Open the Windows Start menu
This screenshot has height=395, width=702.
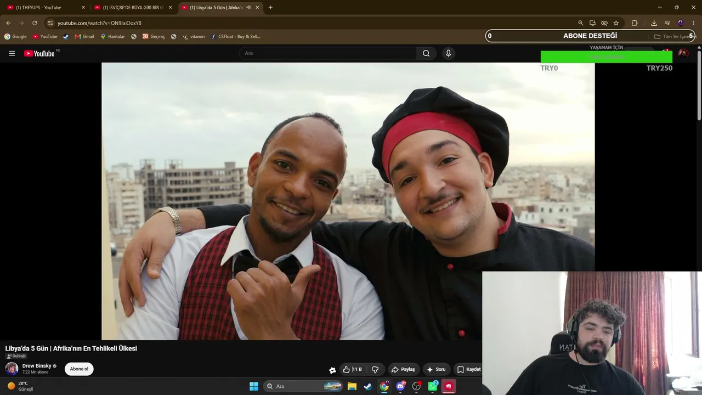254,386
